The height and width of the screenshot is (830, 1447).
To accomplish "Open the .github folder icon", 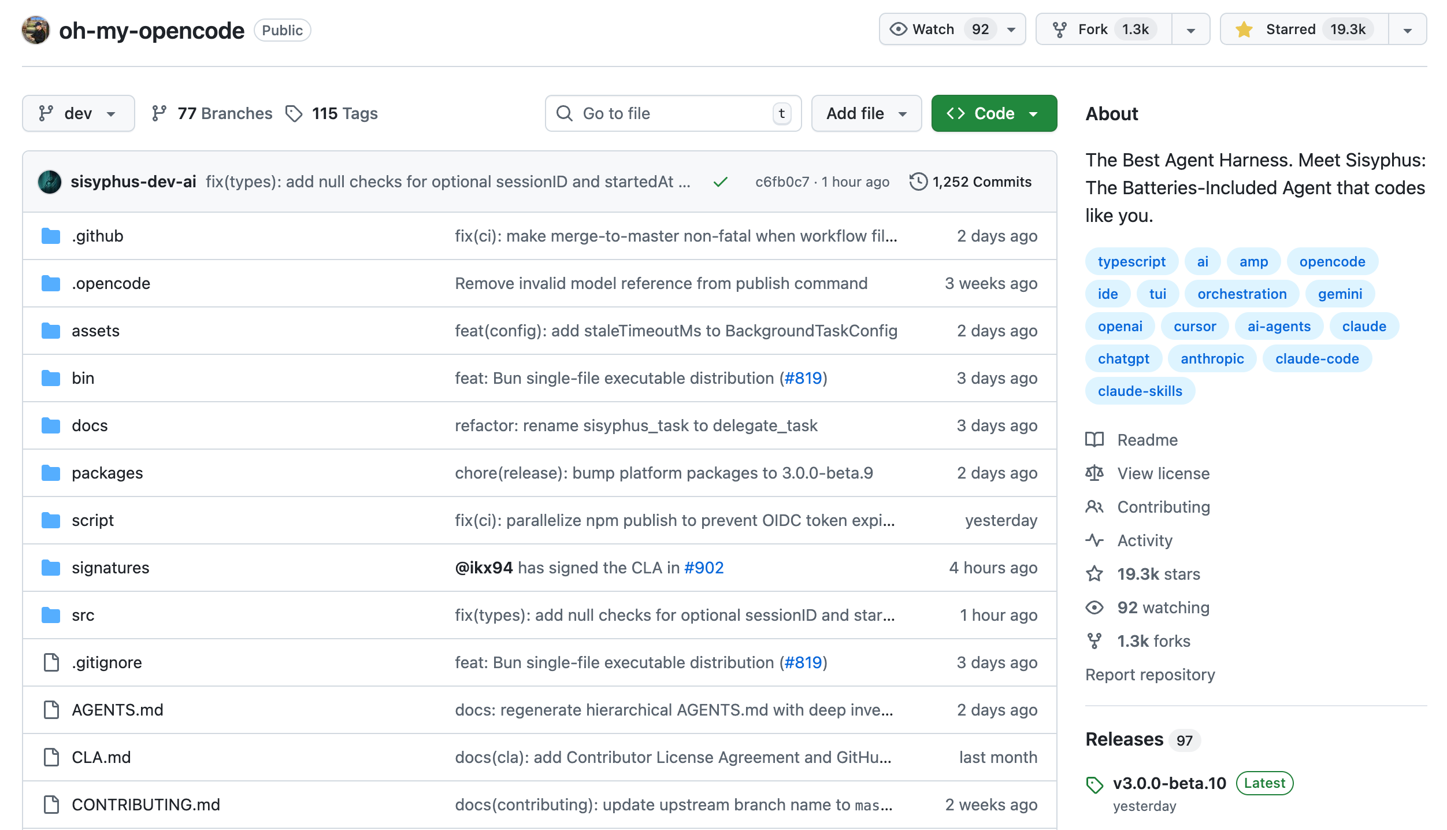I will click(x=51, y=236).
